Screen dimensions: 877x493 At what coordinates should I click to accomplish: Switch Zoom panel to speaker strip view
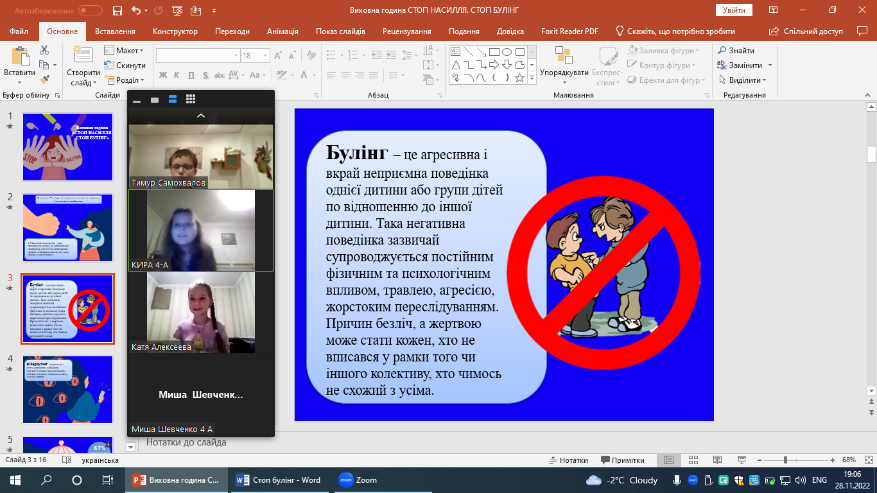172,99
